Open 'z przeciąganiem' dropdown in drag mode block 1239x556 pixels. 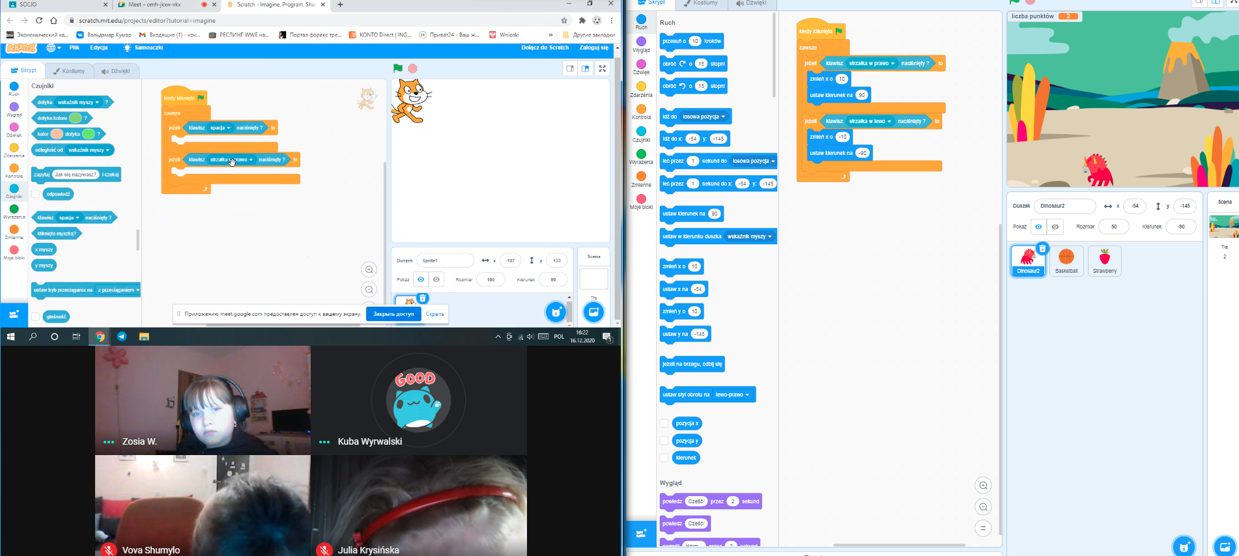tap(119, 290)
